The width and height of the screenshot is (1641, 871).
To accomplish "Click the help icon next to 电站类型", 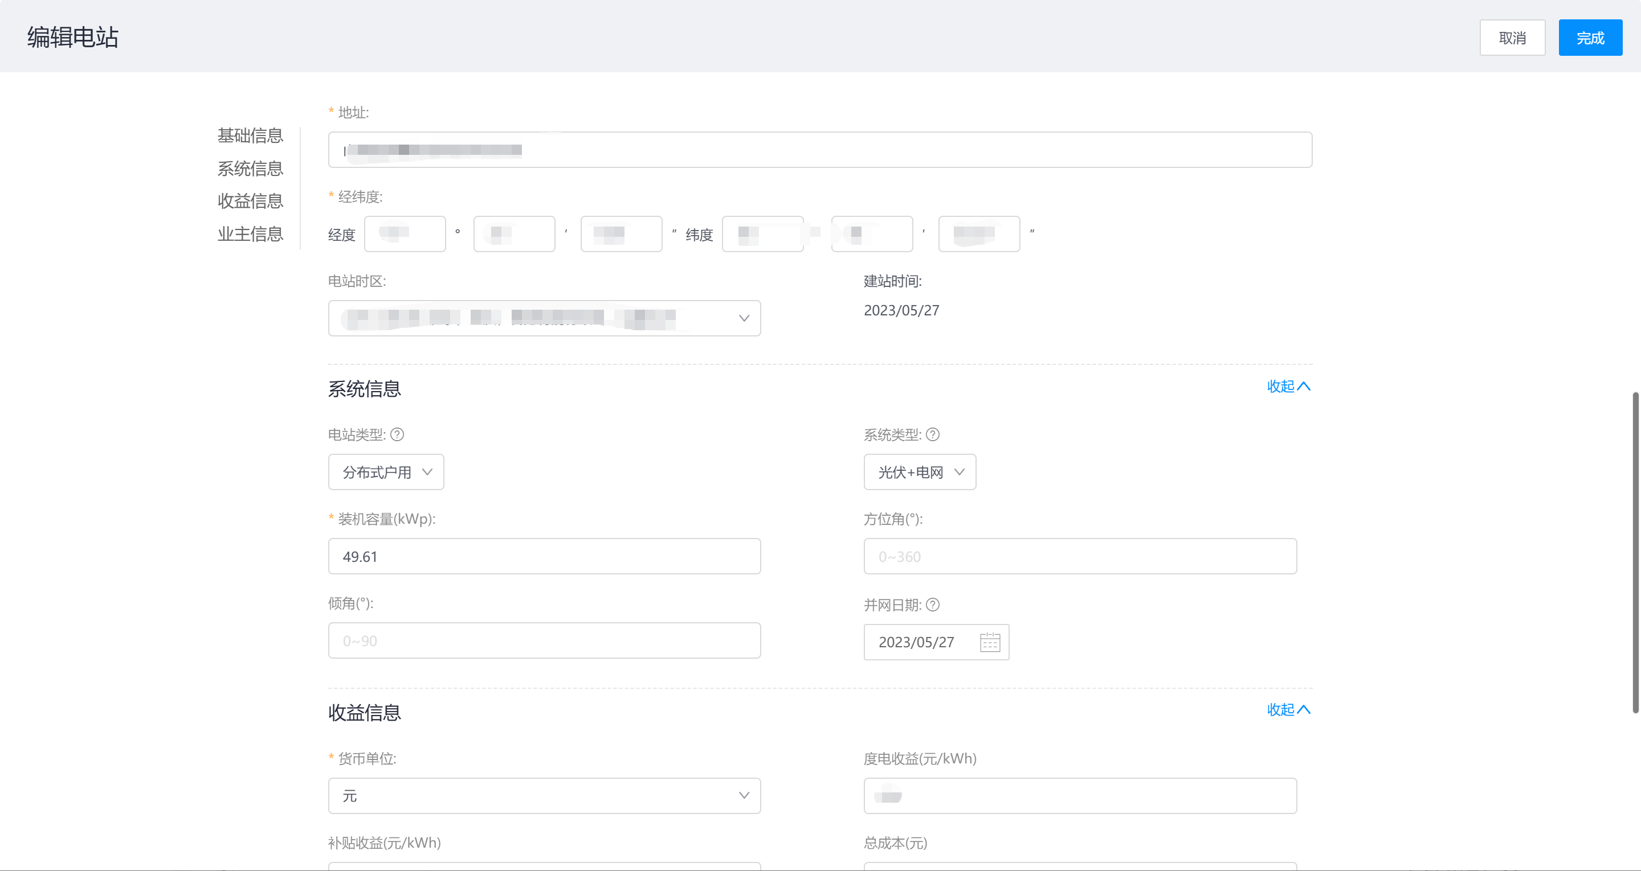I will pos(397,435).
